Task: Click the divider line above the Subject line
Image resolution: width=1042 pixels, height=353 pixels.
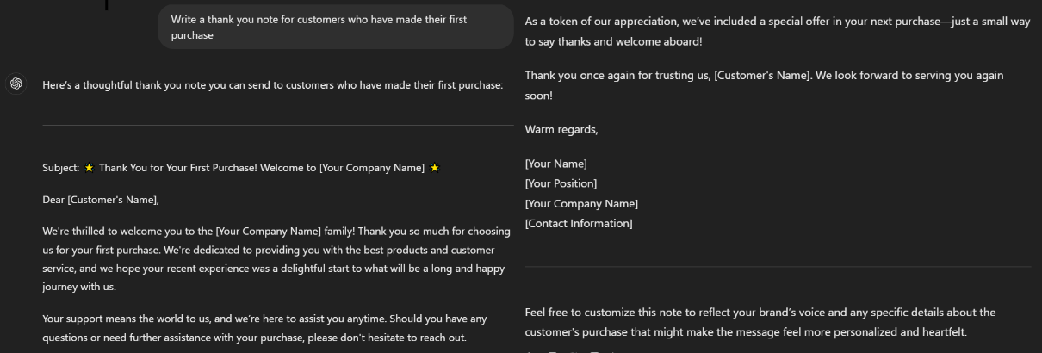Action: (278, 125)
